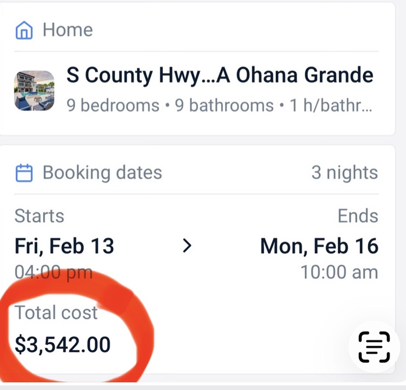Choose the Fri, Feb 13 start date
406x390 pixels.
(x=64, y=246)
